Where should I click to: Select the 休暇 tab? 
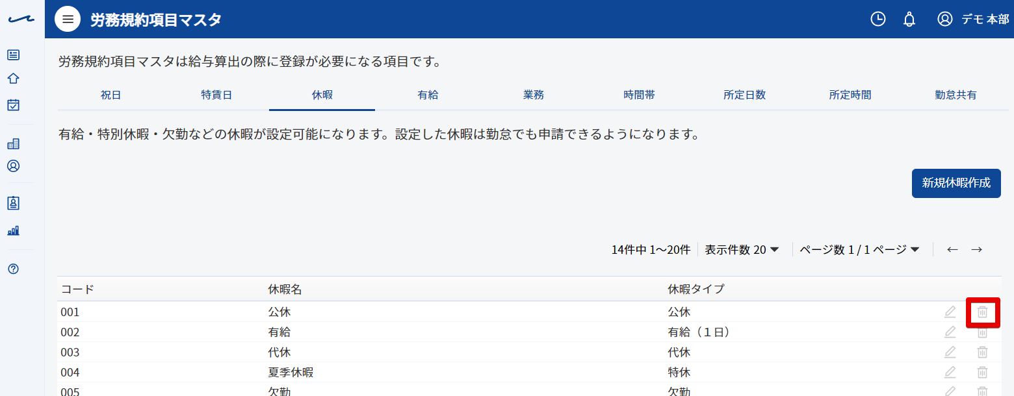click(322, 95)
